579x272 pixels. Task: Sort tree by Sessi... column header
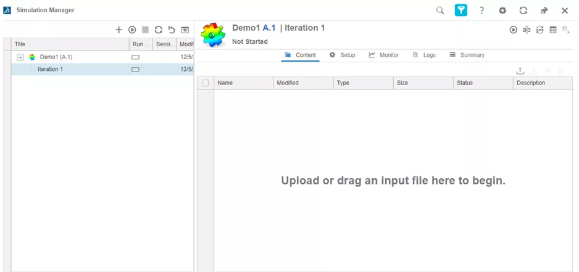(x=164, y=44)
